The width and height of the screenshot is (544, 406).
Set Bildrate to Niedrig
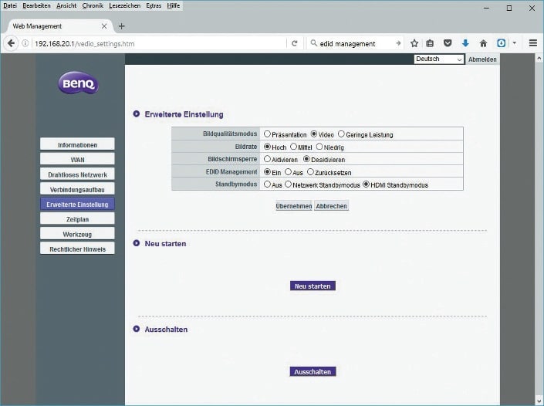(319, 147)
